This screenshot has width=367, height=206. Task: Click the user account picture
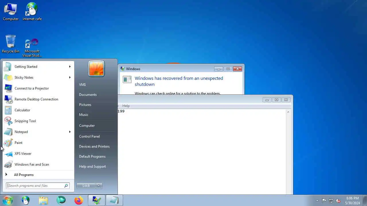tap(96, 69)
